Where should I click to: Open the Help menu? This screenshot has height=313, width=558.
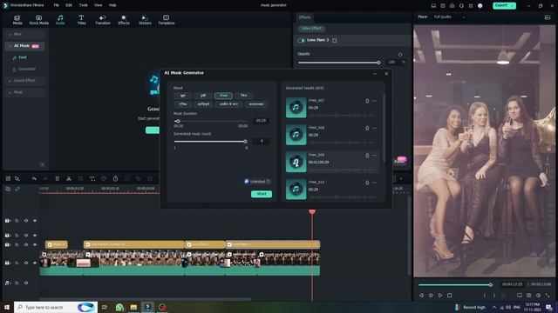tap(112, 5)
